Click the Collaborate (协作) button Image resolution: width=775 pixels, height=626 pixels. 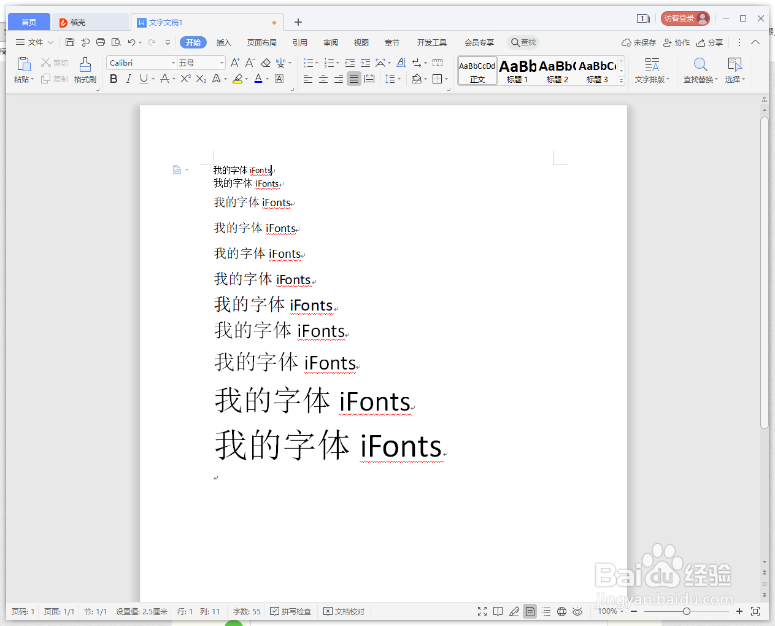pos(676,42)
